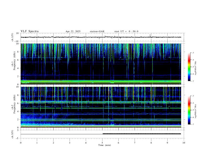Click the 8 kHz tick on ch.1 frequency axis

coord(18,52)
